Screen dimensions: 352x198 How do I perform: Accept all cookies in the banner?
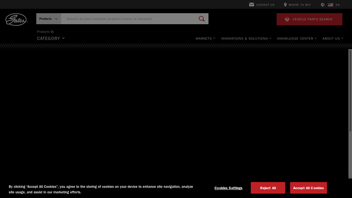point(308,188)
